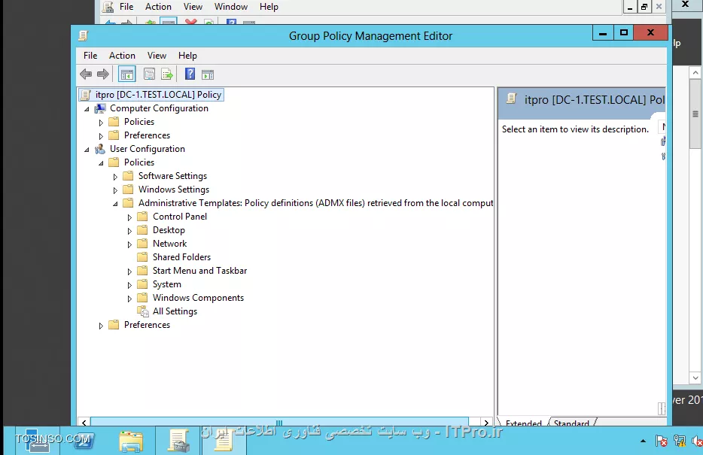703x455 pixels.
Task: Switch to the Extended tab
Action: [x=523, y=423]
